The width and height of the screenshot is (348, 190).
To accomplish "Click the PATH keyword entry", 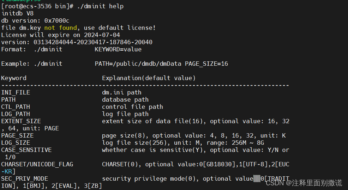I will tap(8, 99).
